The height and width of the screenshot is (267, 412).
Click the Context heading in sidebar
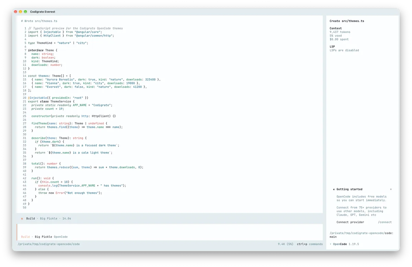coord(336,28)
